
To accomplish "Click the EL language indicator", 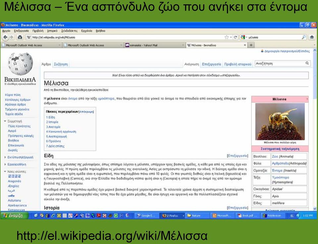I will 292,216.
